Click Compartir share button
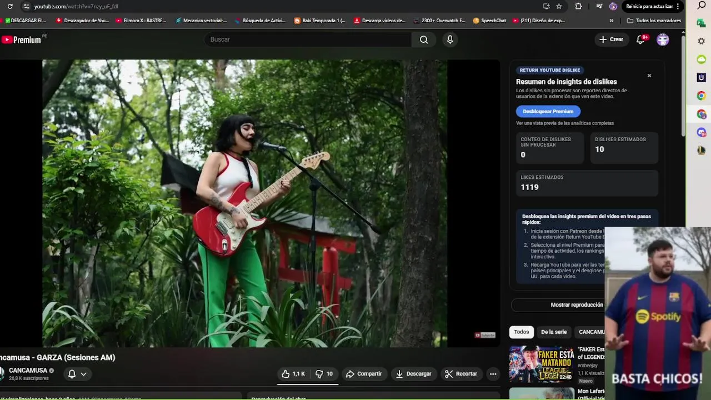 [x=364, y=374]
